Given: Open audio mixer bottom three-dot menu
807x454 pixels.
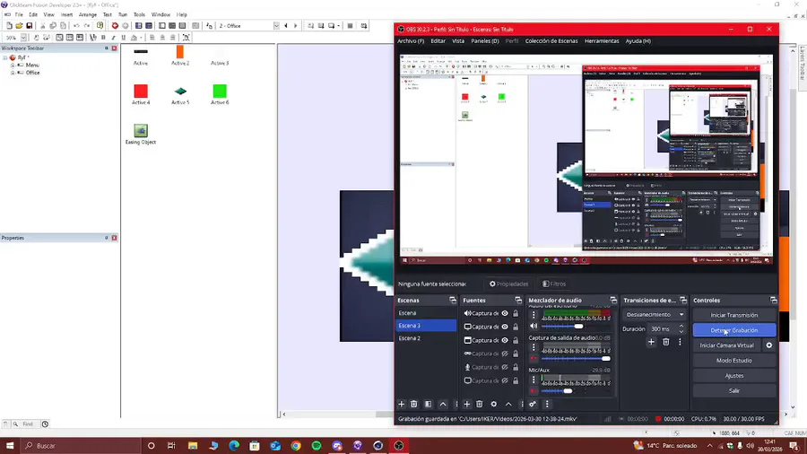Looking at the screenshot, I should click(547, 405).
